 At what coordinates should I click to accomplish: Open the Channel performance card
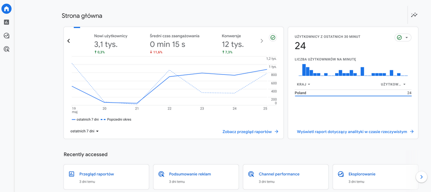[286, 177]
